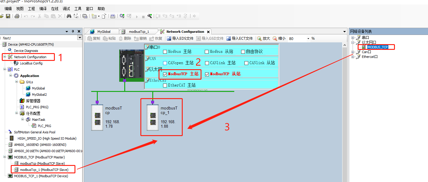The width and height of the screenshot is (428, 182).
Task: Expand the 串口 node in network device list
Action: point(353,38)
